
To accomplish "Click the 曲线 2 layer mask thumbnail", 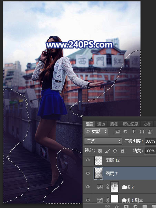I will click(x=114, y=187).
